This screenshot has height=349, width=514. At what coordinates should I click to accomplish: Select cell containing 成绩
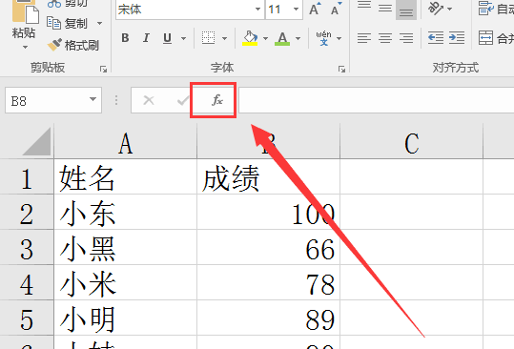[269, 177]
